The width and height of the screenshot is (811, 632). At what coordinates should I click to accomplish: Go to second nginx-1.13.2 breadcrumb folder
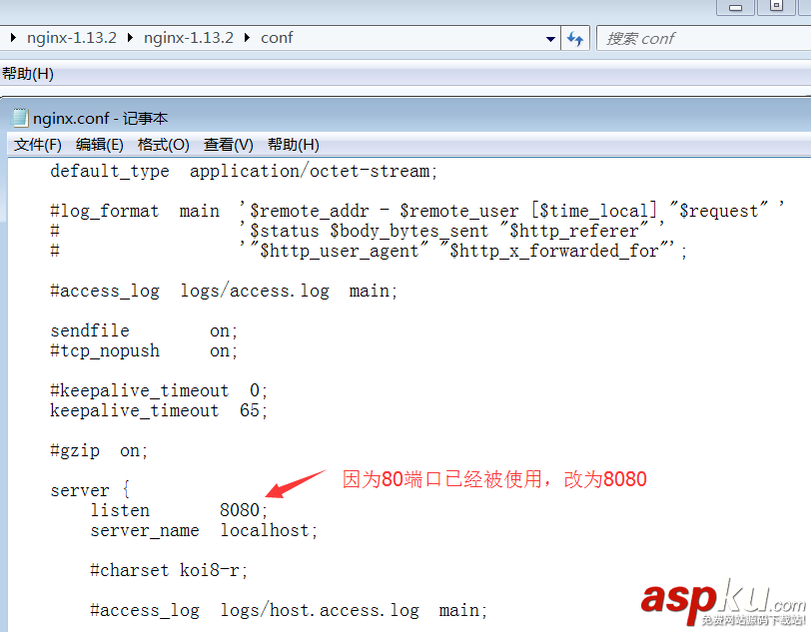coord(189,38)
